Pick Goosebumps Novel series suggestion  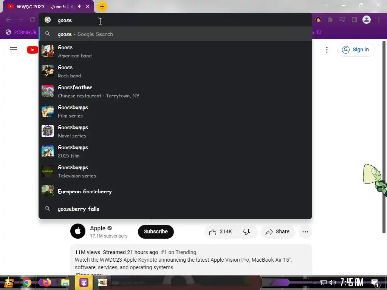175,131
